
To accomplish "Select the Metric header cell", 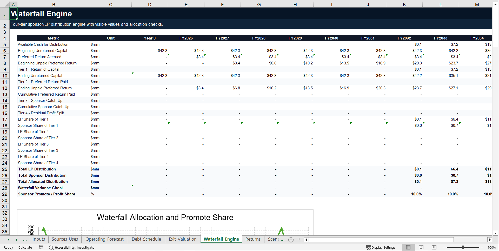I will pos(54,38).
